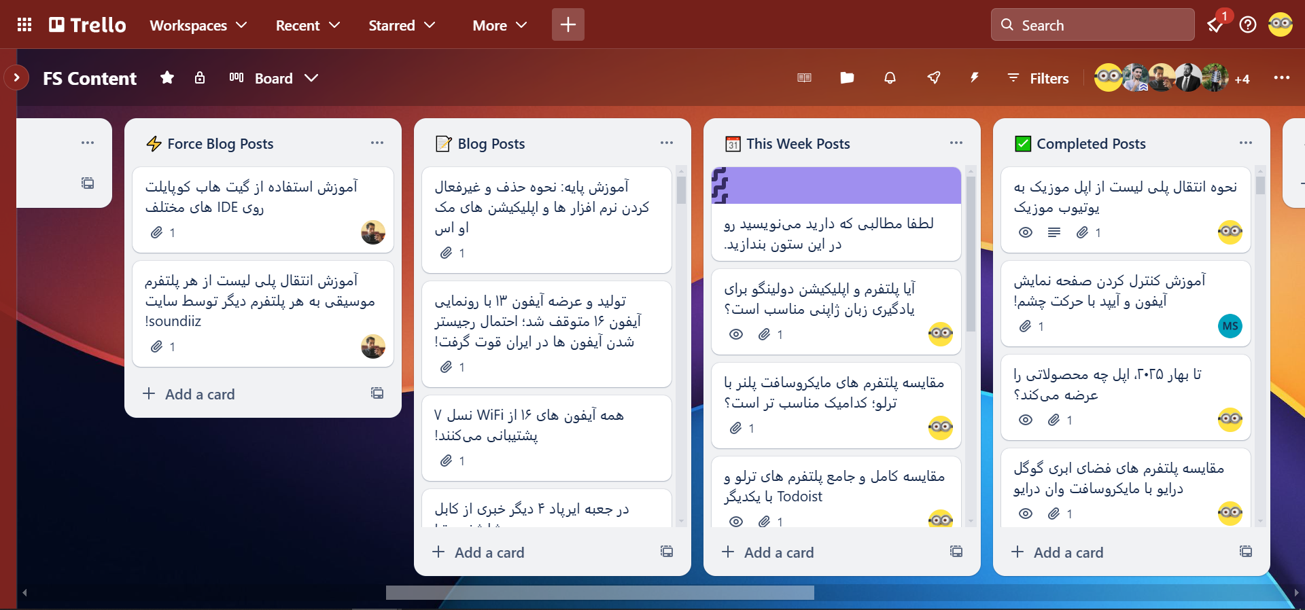Open Completed Posts list actions menu
Screen dimensions: 1305x610
point(1246,143)
